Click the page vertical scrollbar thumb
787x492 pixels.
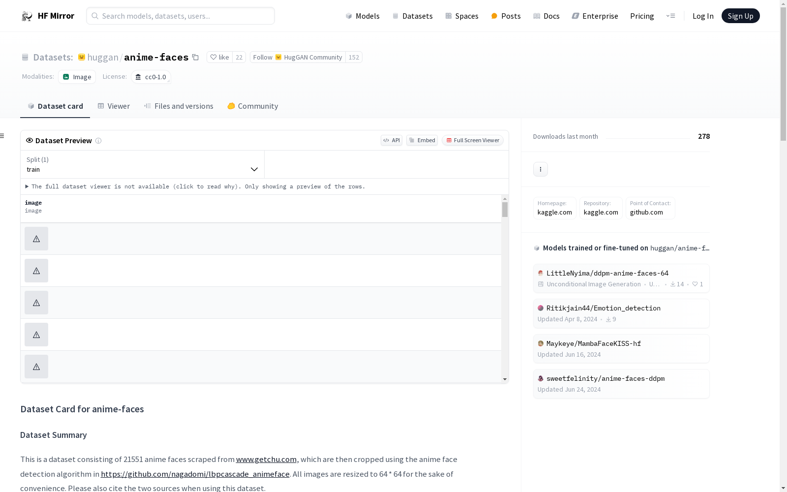783,74
